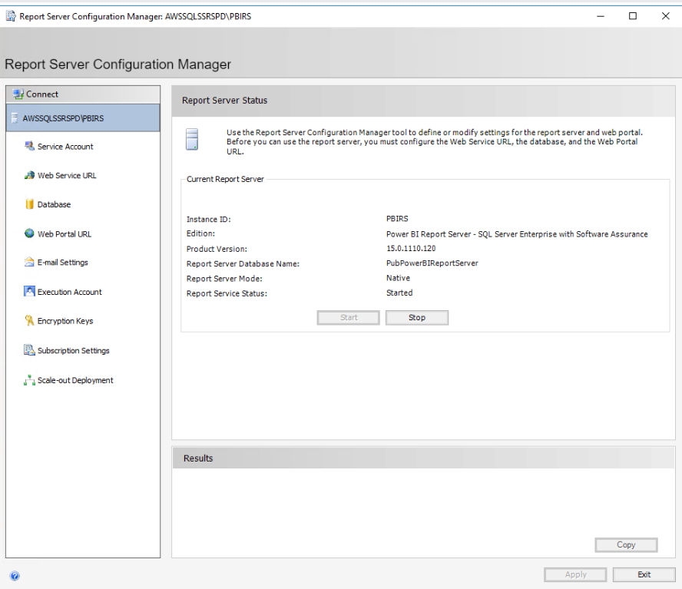
Task: Click the title bar application icon
Action: [11, 17]
